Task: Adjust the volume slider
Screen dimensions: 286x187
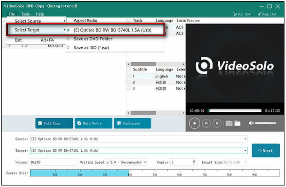Action: point(266,123)
